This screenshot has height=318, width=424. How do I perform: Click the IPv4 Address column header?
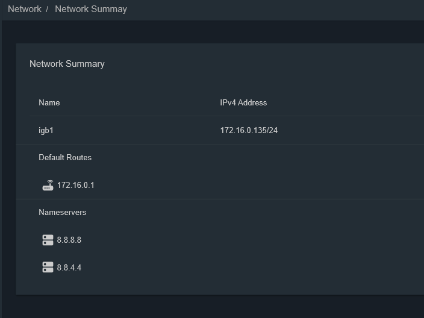tap(243, 103)
